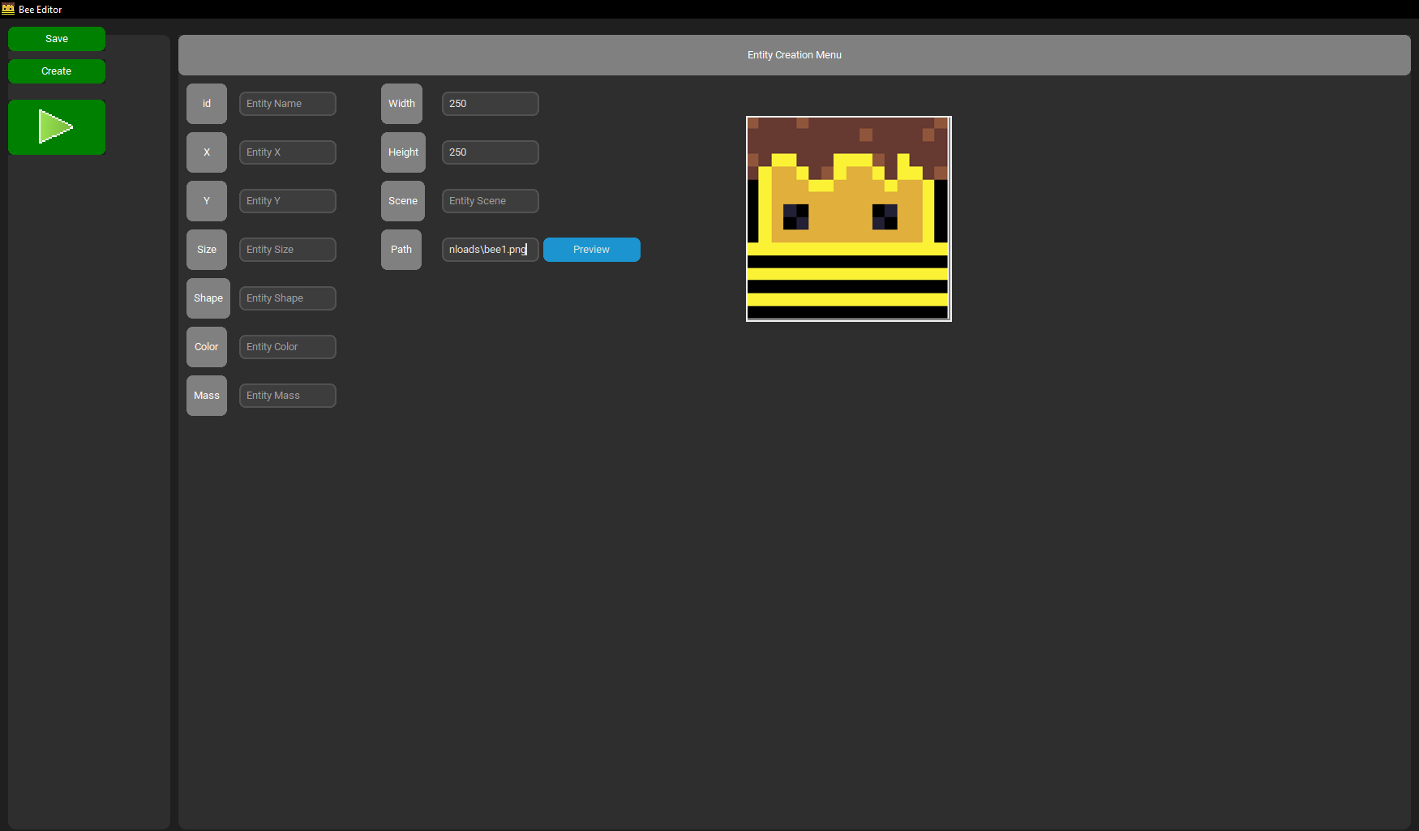Click the Width label button
The image size is (1419, 831).
(401, 104)
